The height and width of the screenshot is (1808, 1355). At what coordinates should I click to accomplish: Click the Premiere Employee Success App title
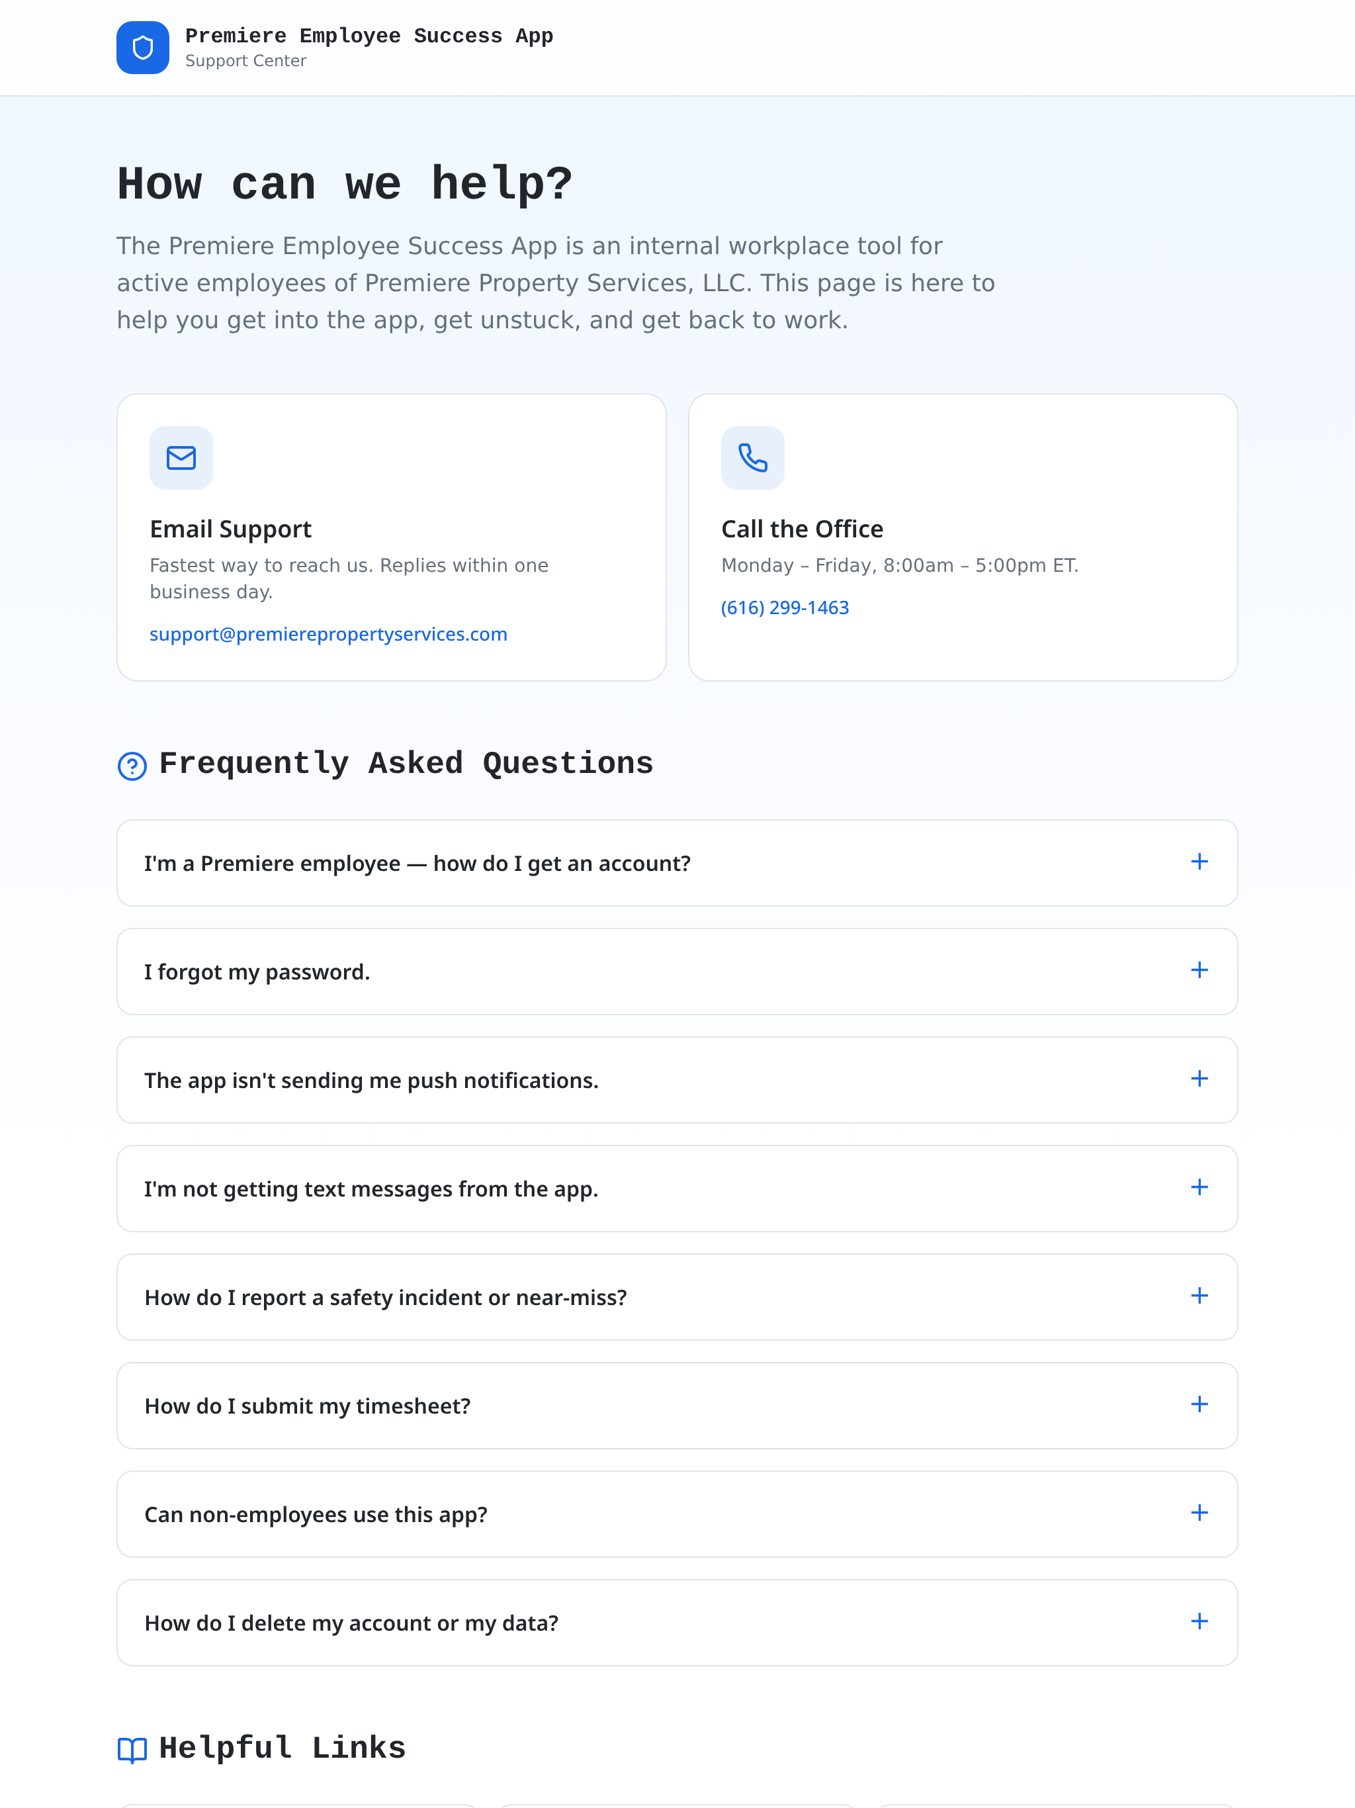(x=369, y=36)
